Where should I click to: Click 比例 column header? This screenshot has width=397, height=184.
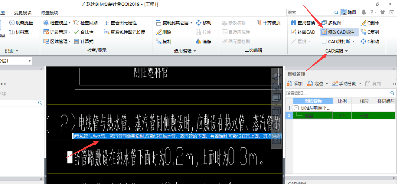coord(342,101)
